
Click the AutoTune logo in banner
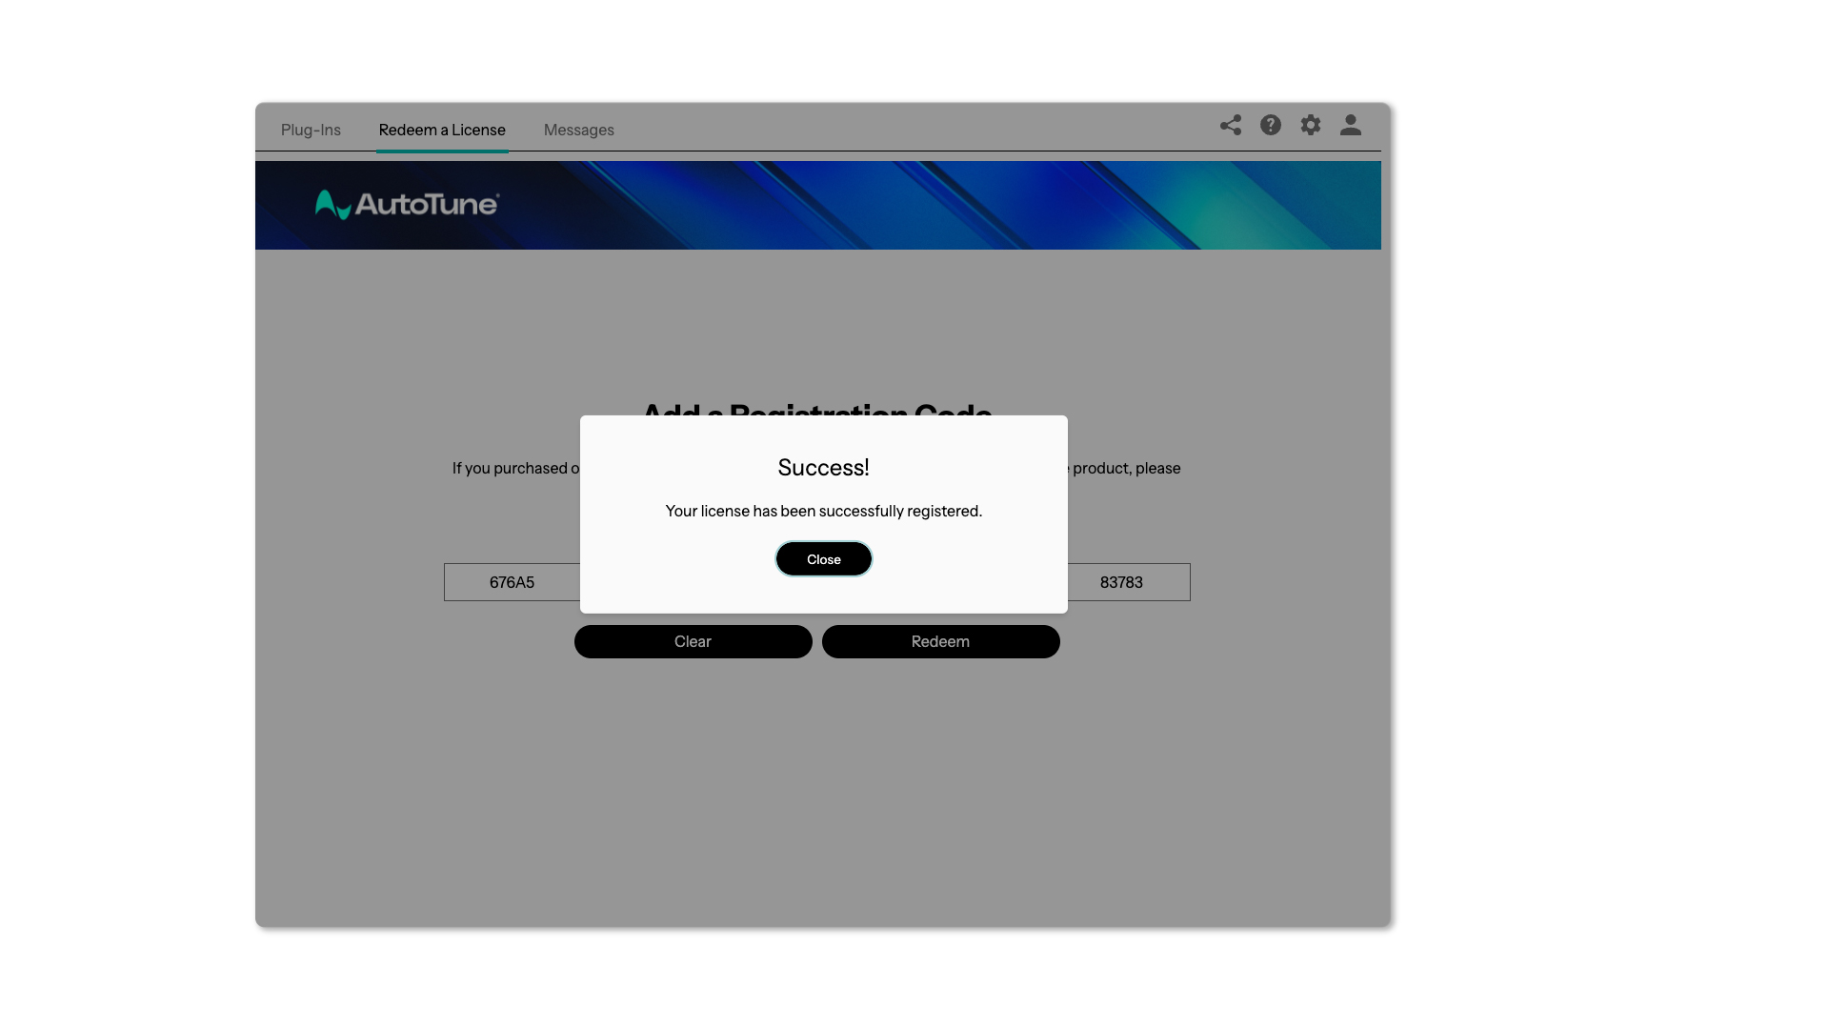[x=407, y=204]
